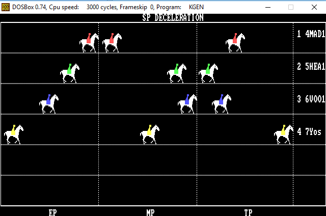The height and width of the screenshot is (216, 326).
Task: Click the red horse in the TP column
Action: coord(235,43)
